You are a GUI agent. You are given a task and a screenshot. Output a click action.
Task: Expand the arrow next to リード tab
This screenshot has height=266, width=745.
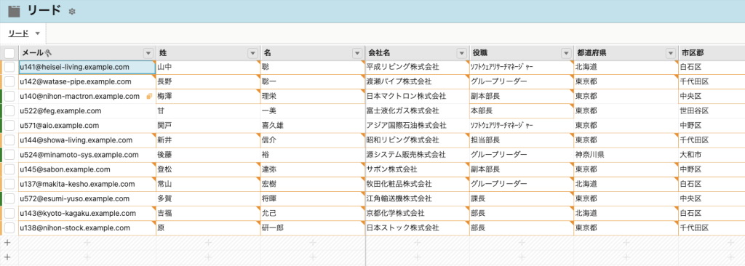point(38,33)
